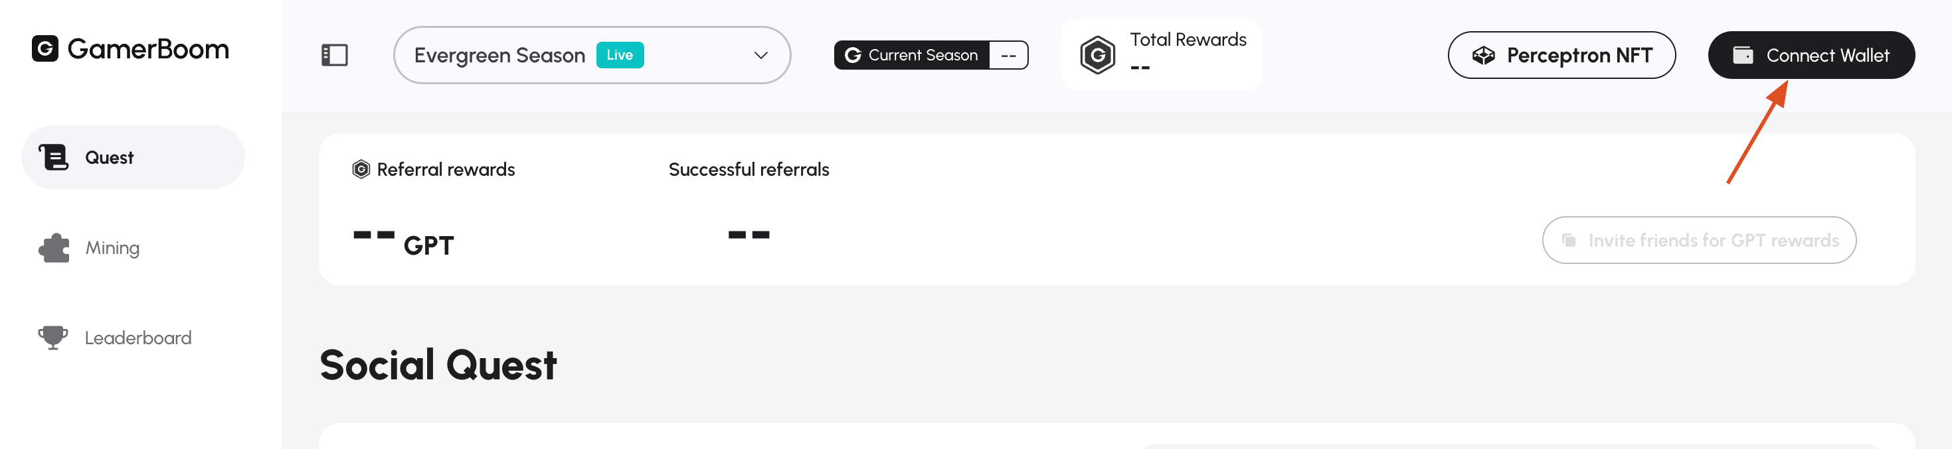1952x449 pixels.
Task: Open Total Rewards summary card
Action: (1162, 55)
